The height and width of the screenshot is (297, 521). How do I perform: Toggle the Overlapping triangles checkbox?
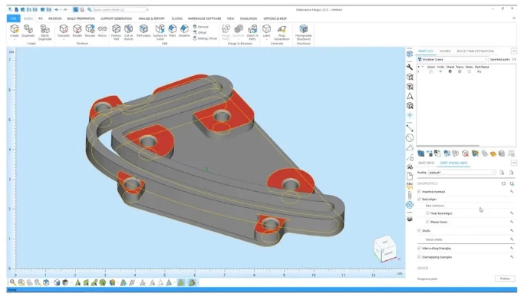coord(419,257)
